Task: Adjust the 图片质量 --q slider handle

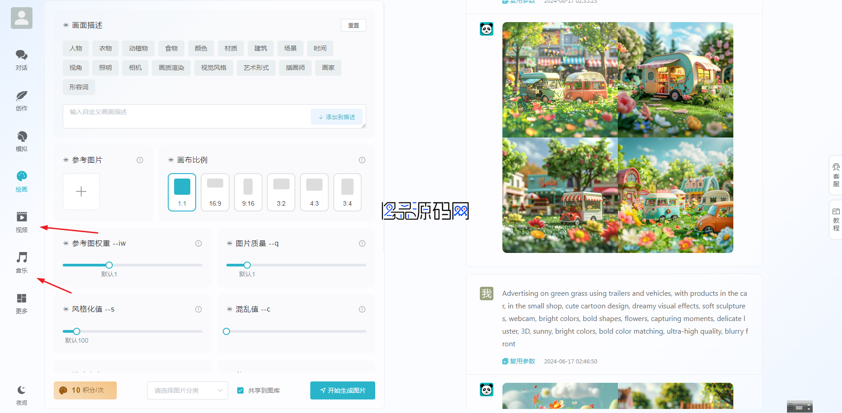Action: [247, 265]
